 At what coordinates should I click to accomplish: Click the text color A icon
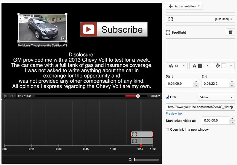[x=194, y=66]
